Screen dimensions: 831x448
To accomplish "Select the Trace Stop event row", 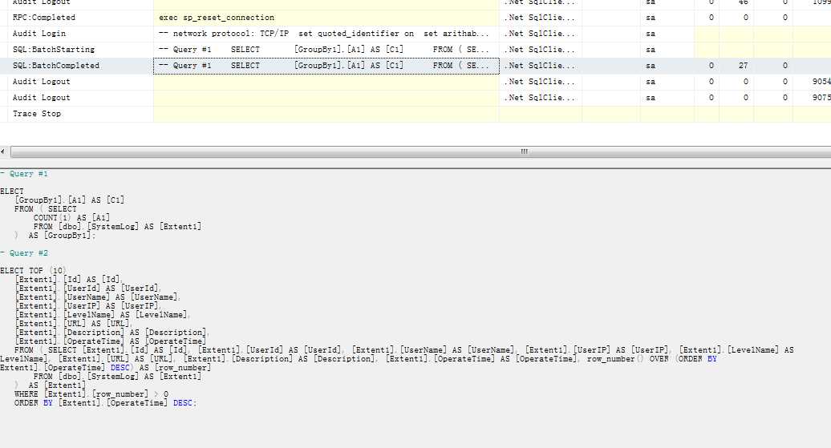I will [x=415, y=114].
